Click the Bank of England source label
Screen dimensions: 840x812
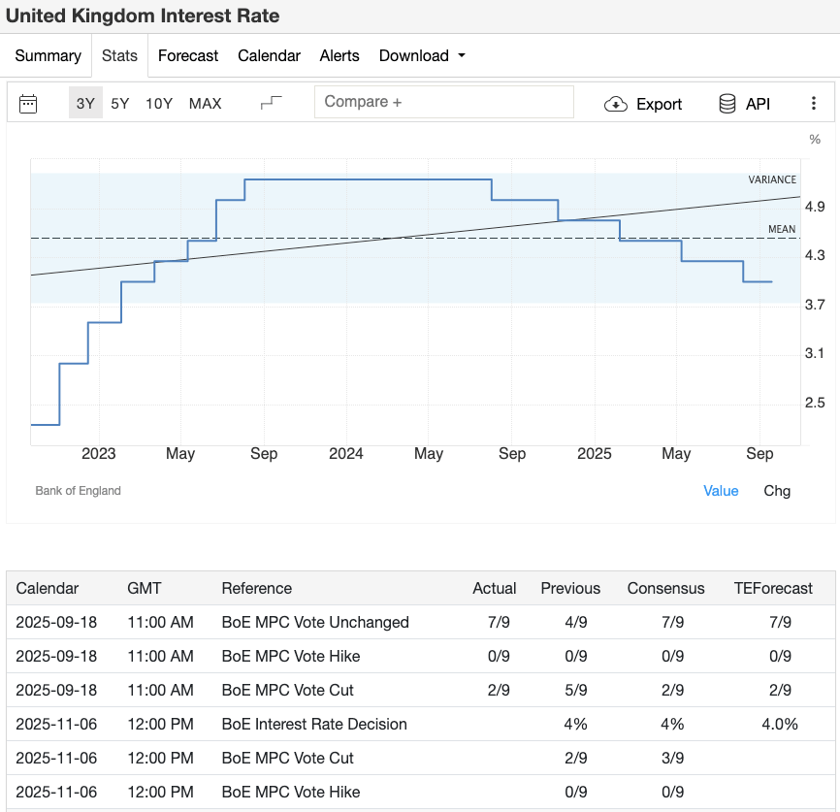79,491
